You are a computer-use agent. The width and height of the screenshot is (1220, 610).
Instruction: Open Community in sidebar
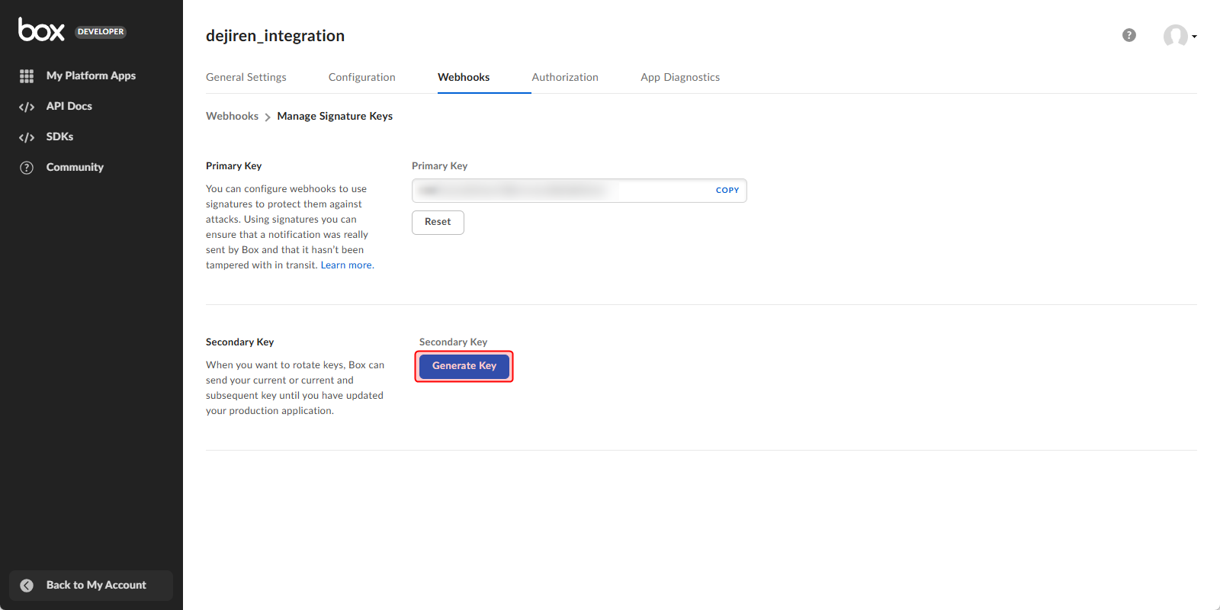[75, 167]
